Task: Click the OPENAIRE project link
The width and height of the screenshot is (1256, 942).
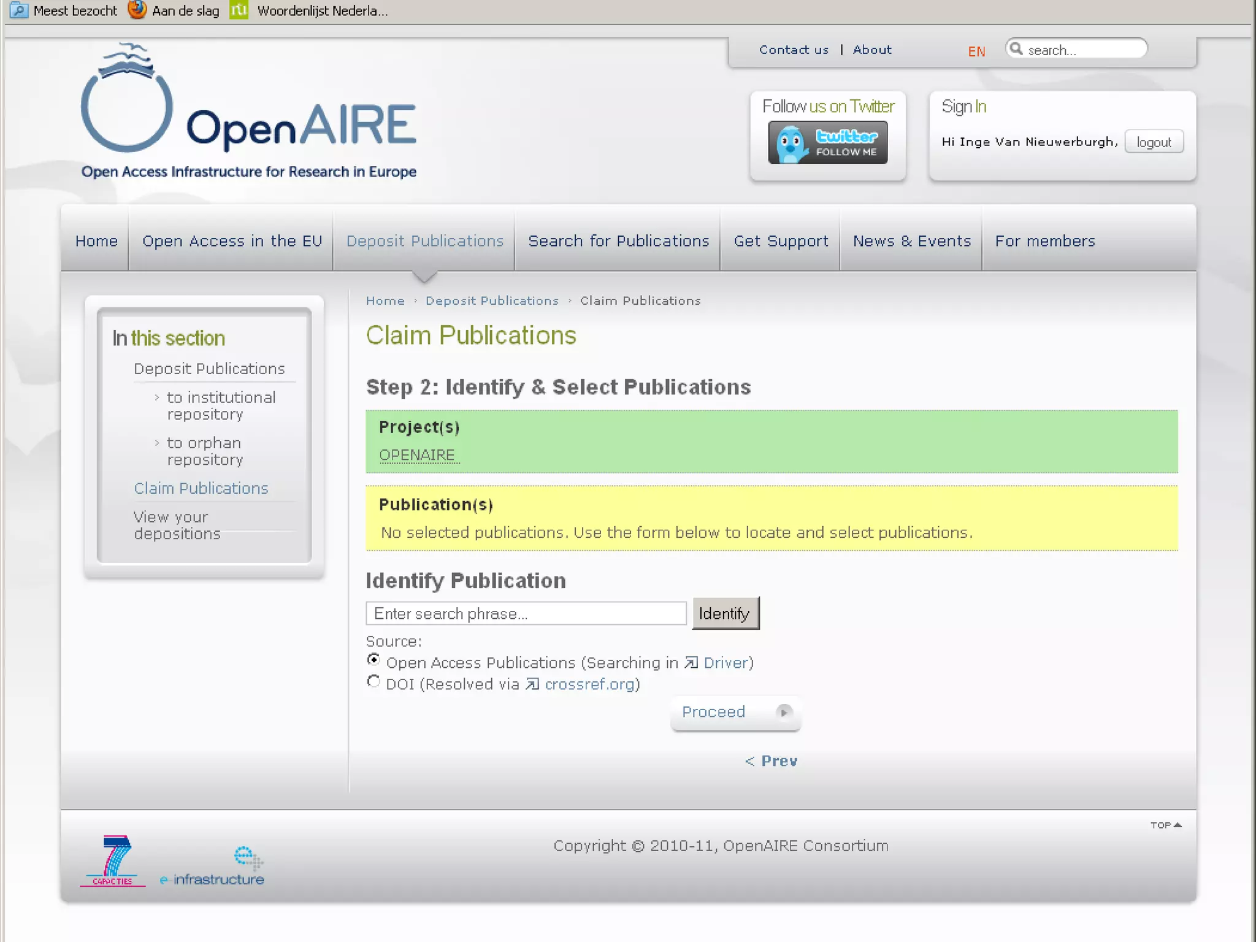Action: (419, 455)
